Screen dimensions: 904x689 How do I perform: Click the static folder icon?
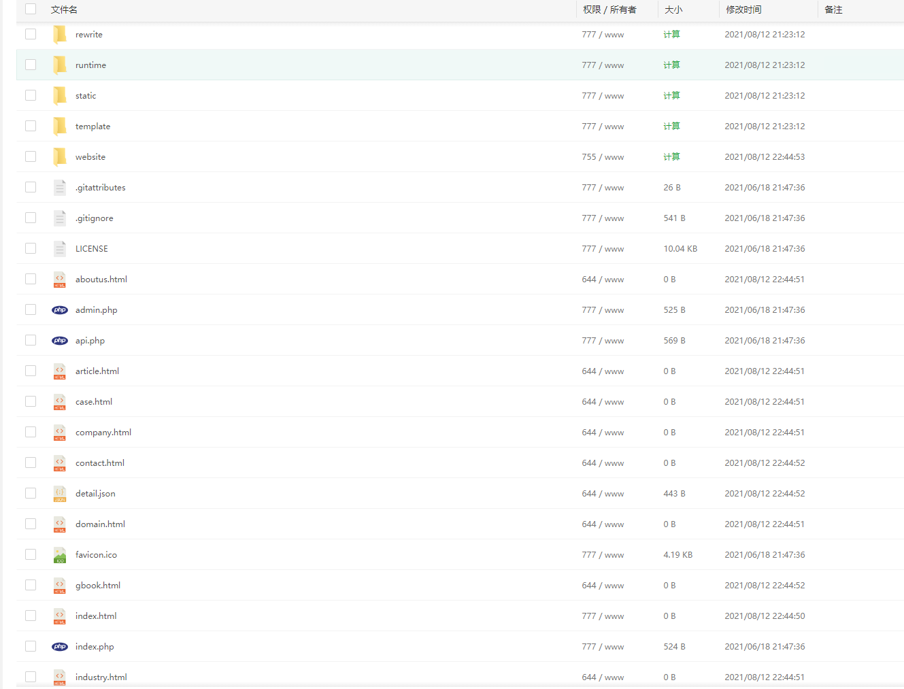pyautogui.click(x=60, y=95)
